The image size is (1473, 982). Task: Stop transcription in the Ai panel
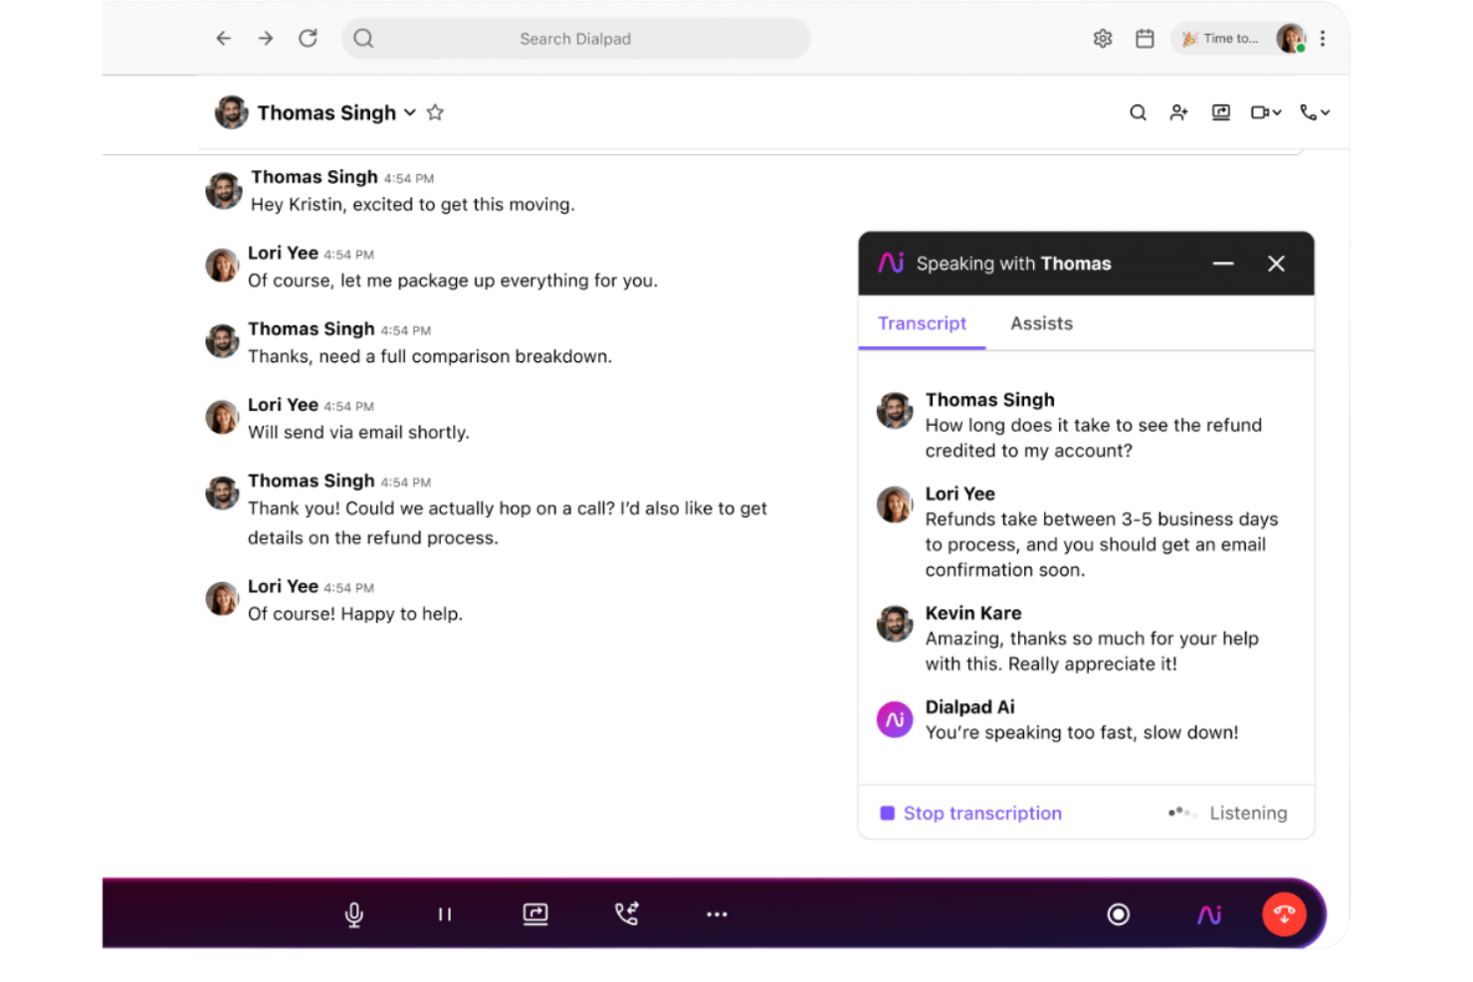pyautogui.click(x=970, y=813)
